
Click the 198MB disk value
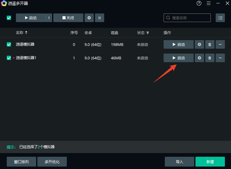click(117, 44)
